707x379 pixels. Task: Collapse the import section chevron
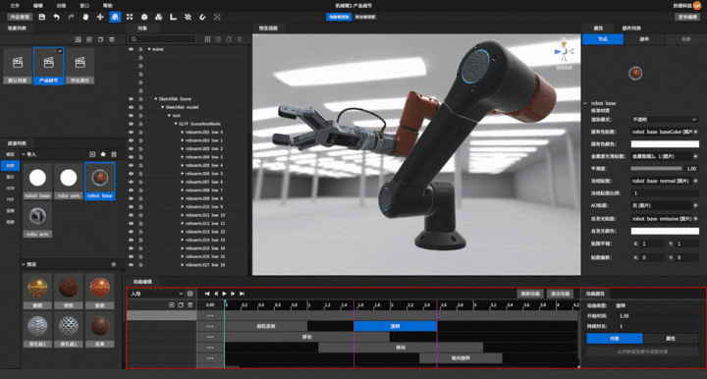click(24, 154)
